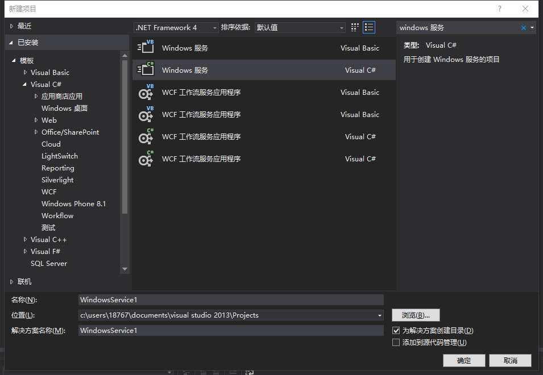Viewport: 543px width, 375px height.
Task: Select Silverlight template category
Action: (x=57, y=180)
